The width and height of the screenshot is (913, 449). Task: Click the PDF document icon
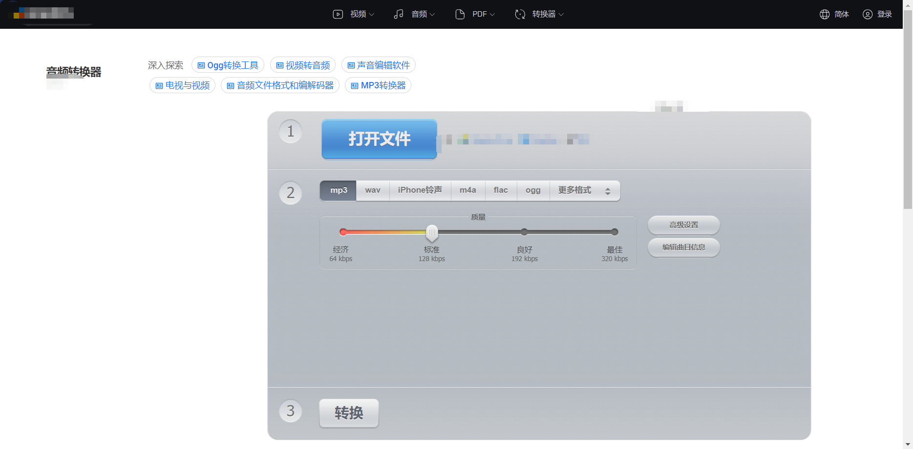(x=460, y=14)
